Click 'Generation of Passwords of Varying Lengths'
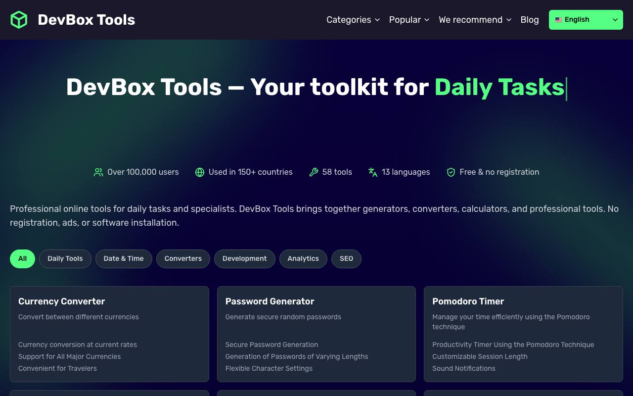The height and width of the screenshot is (396, 633). coord(297,356)
